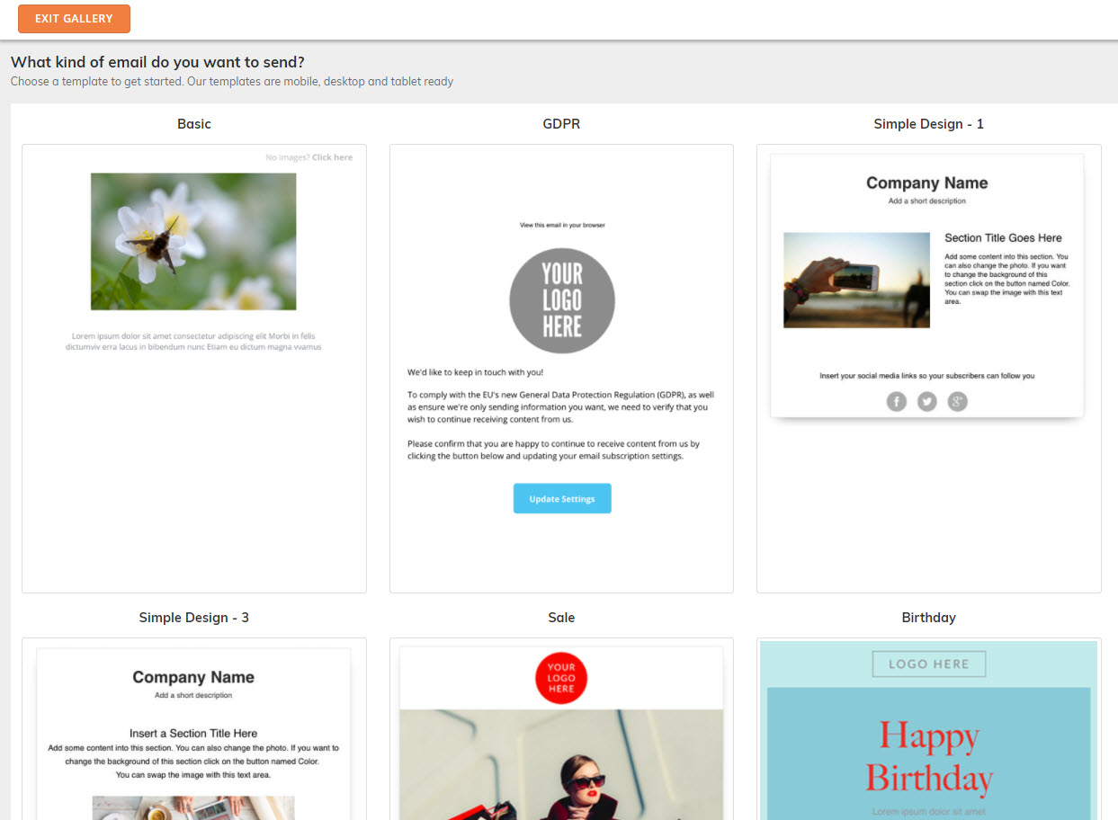The width and height of the screenshot is (1118, 820).
Task: Click the 'Click here' link in Basic template
Action: (x=332, y=157)
